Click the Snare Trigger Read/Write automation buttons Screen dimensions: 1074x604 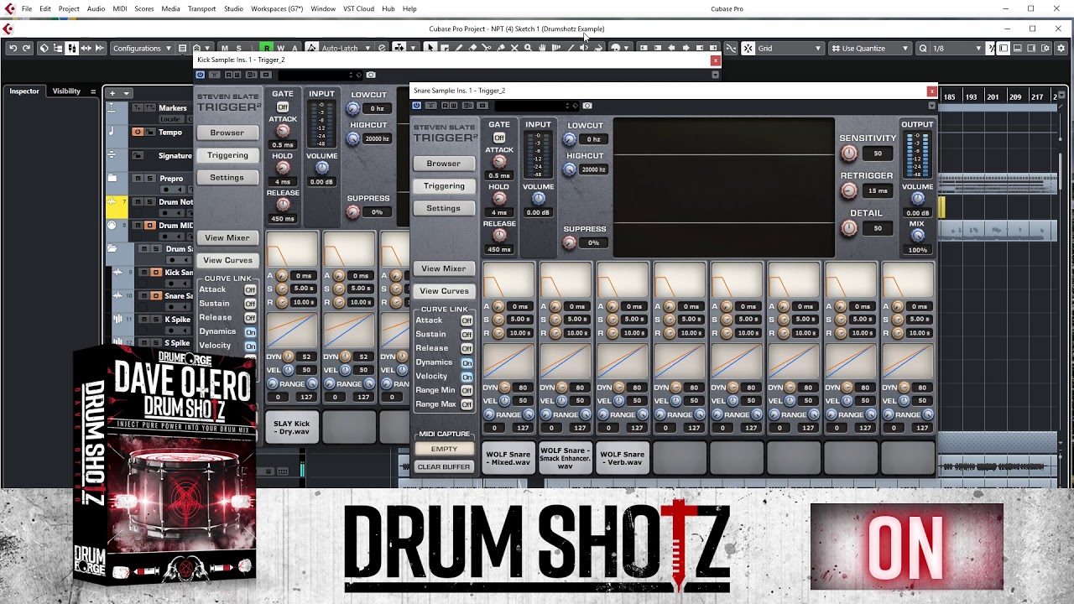click(x=449, y=106)
